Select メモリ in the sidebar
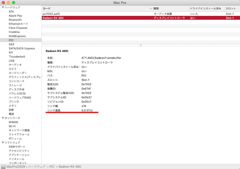The height and width of the screenshot is (169, 240). tap(12, 106)
